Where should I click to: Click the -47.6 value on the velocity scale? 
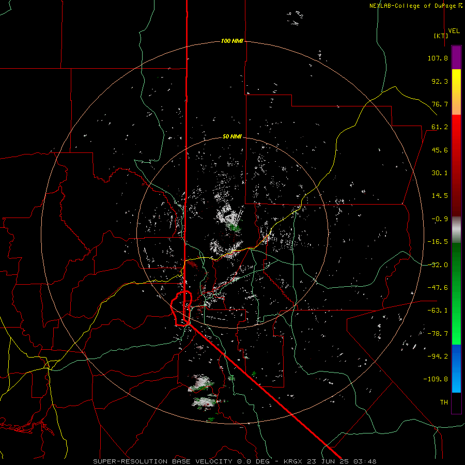point(438,288)
